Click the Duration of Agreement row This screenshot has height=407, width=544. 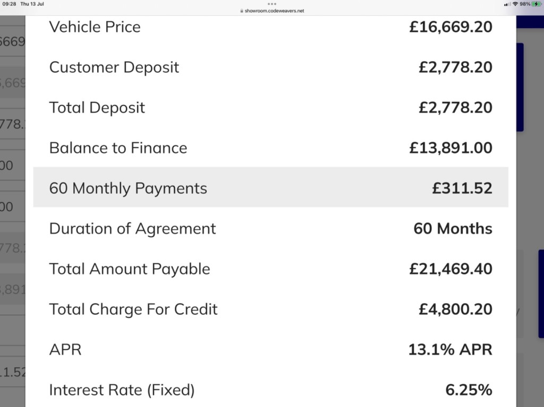click(270, 229)
